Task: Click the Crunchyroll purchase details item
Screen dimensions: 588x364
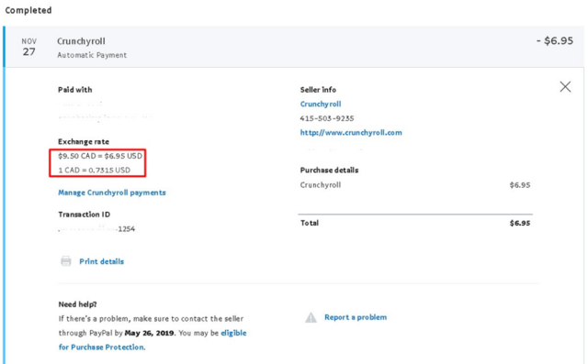Action: click(x=321, y=185)
